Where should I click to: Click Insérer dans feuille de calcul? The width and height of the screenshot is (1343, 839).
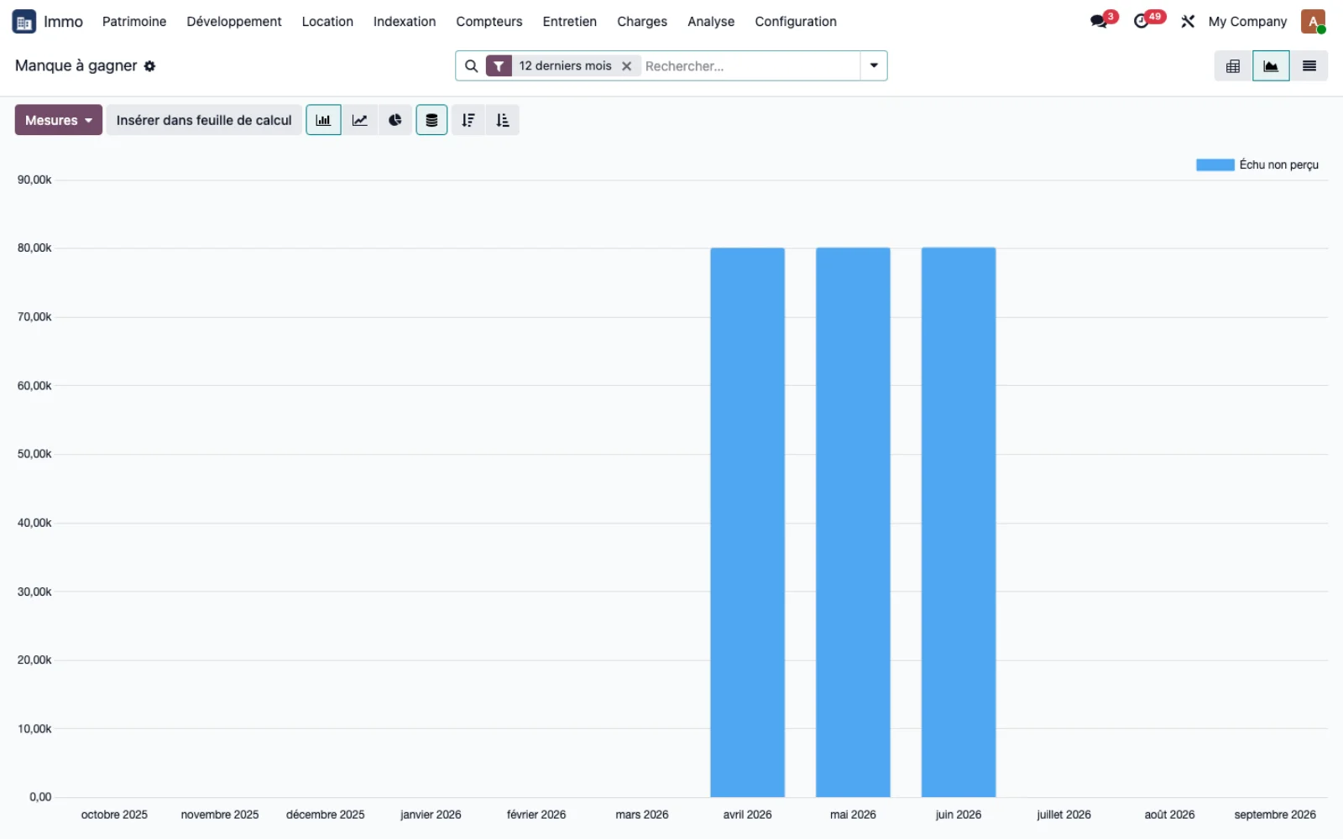tap(204, 120)
